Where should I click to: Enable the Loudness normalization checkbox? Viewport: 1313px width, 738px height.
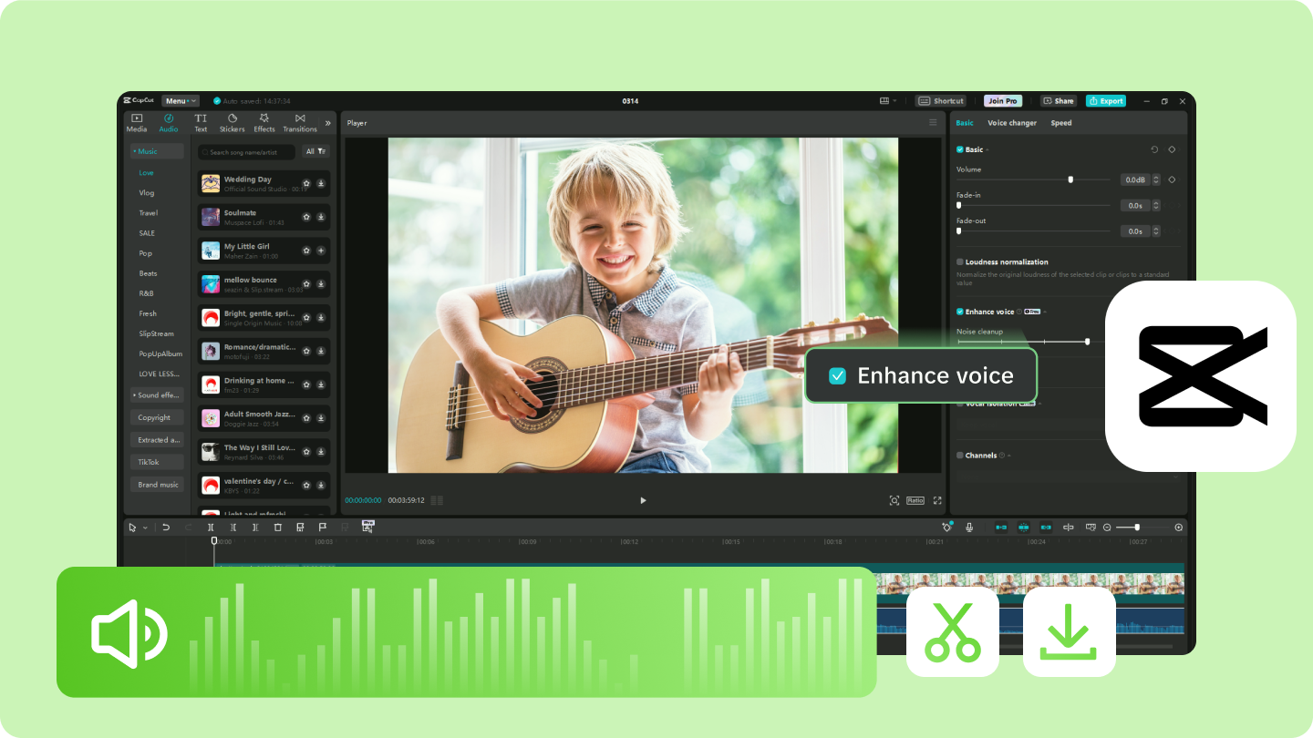[958, 262]
